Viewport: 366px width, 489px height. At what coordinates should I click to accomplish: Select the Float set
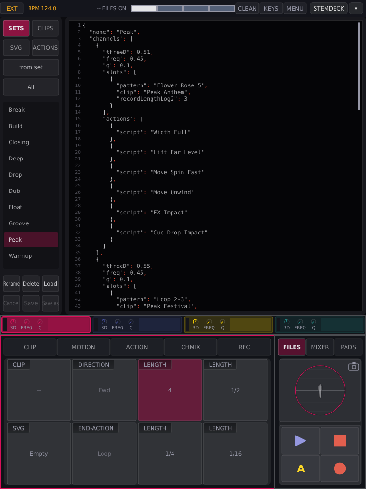point(31,207)
